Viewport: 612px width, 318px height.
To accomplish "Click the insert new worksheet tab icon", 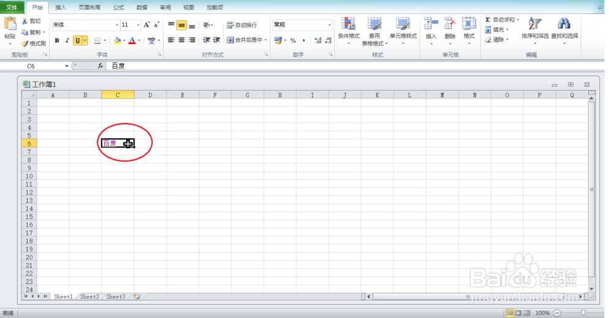I will coord(136,297).
